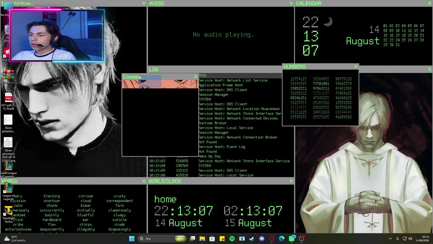Launch File Explorer from the taskbar

click(x=202, y=239)
